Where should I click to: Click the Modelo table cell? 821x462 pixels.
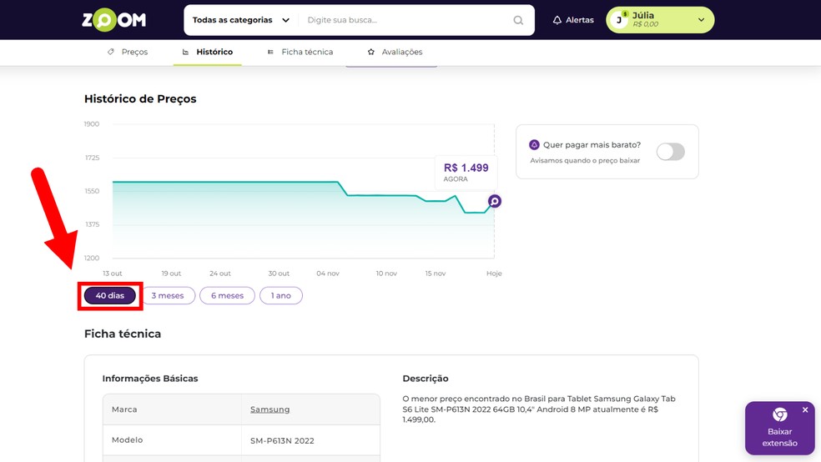pyautogui.click(x=172, y=440)
